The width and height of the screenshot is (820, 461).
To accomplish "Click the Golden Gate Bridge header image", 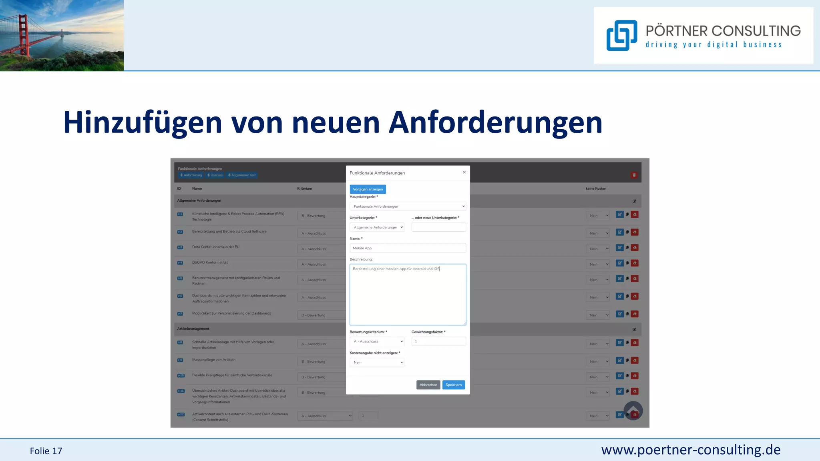I will [62, 35].
